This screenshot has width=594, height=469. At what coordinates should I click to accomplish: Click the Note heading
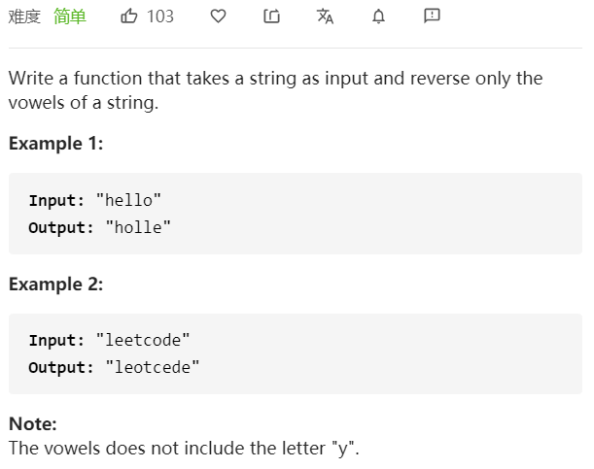pos(33,423)
